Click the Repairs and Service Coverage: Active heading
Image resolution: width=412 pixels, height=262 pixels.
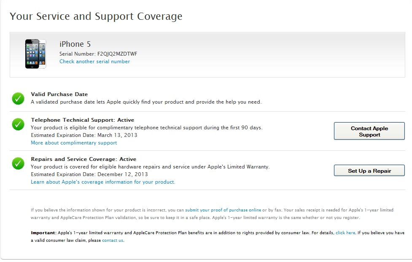click(x=83, y=159)
